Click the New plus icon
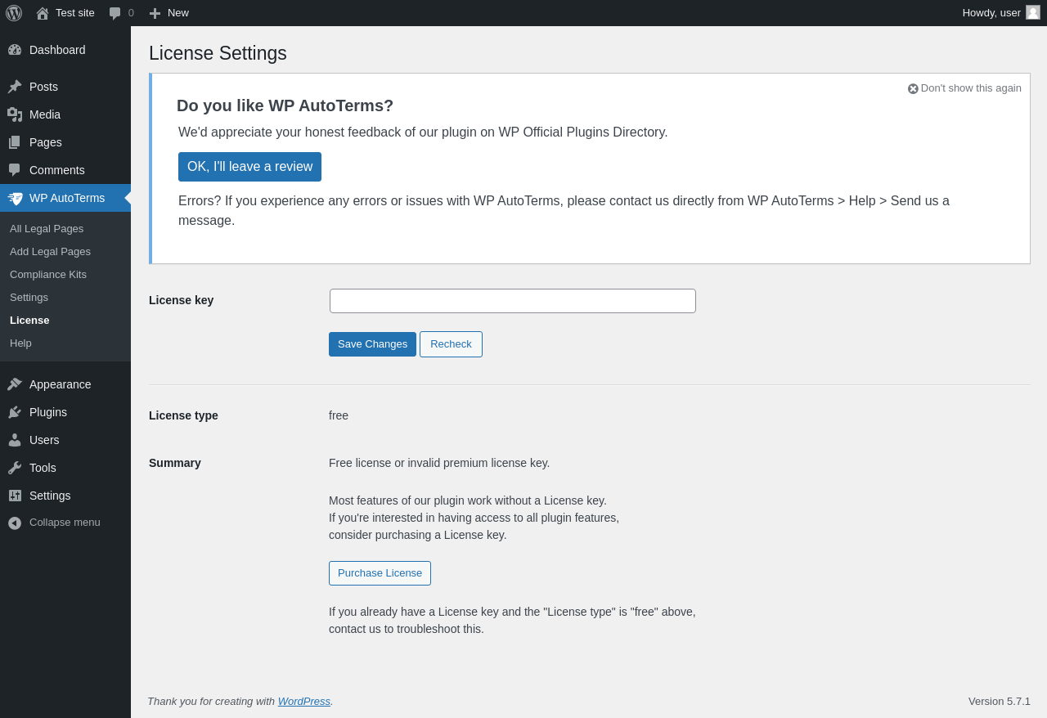1047x718 pixels. 155,13
